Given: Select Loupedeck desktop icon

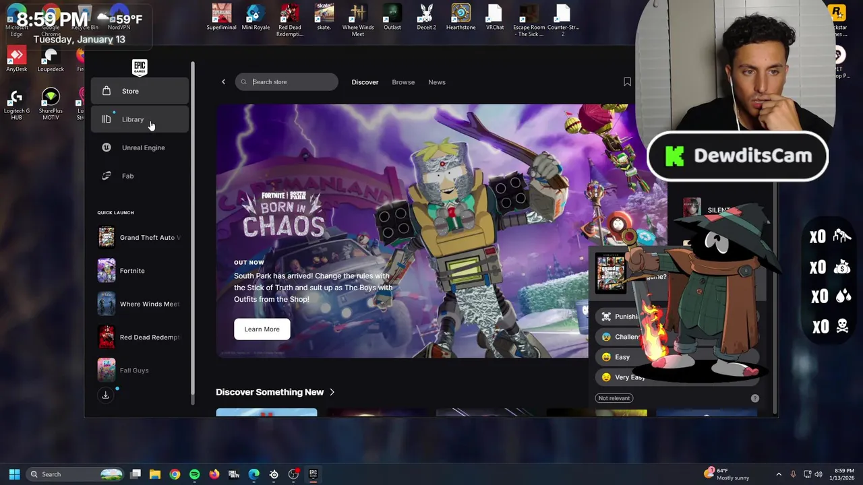Looking at the screenshot, I should point(51,59).
